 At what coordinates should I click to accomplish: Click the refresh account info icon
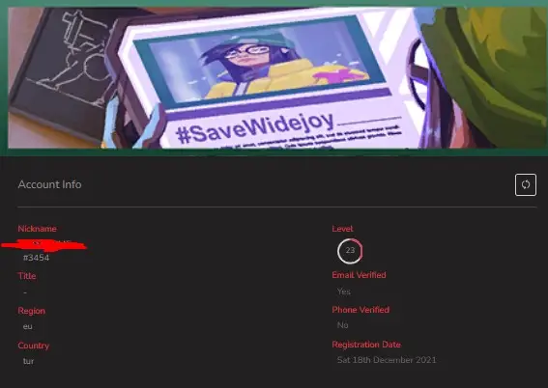pos(525,184)
